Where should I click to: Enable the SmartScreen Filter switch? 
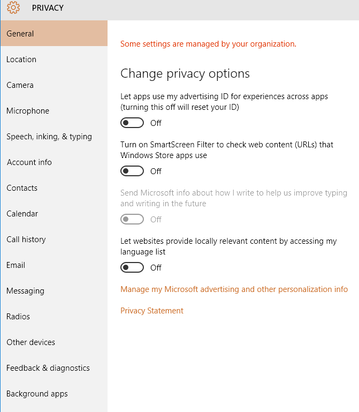tap(132, 171)
